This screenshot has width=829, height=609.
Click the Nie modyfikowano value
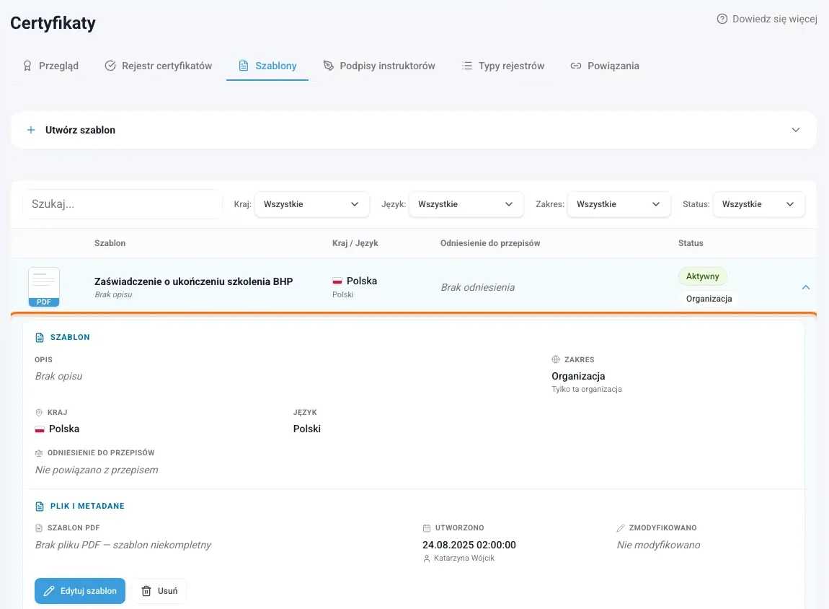tap(658, 545)
